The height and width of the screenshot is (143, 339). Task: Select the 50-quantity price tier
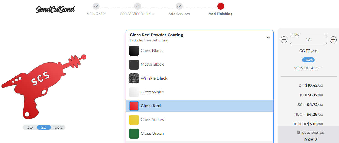coord(308,105)
